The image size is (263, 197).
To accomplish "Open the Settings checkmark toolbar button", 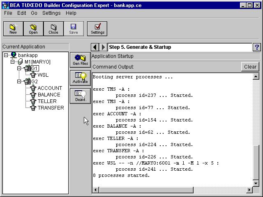I will coord(97,29).
